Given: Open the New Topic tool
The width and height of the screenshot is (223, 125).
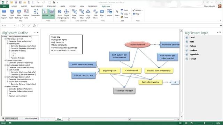Looking at the screenshot, I should coord(4,14).
